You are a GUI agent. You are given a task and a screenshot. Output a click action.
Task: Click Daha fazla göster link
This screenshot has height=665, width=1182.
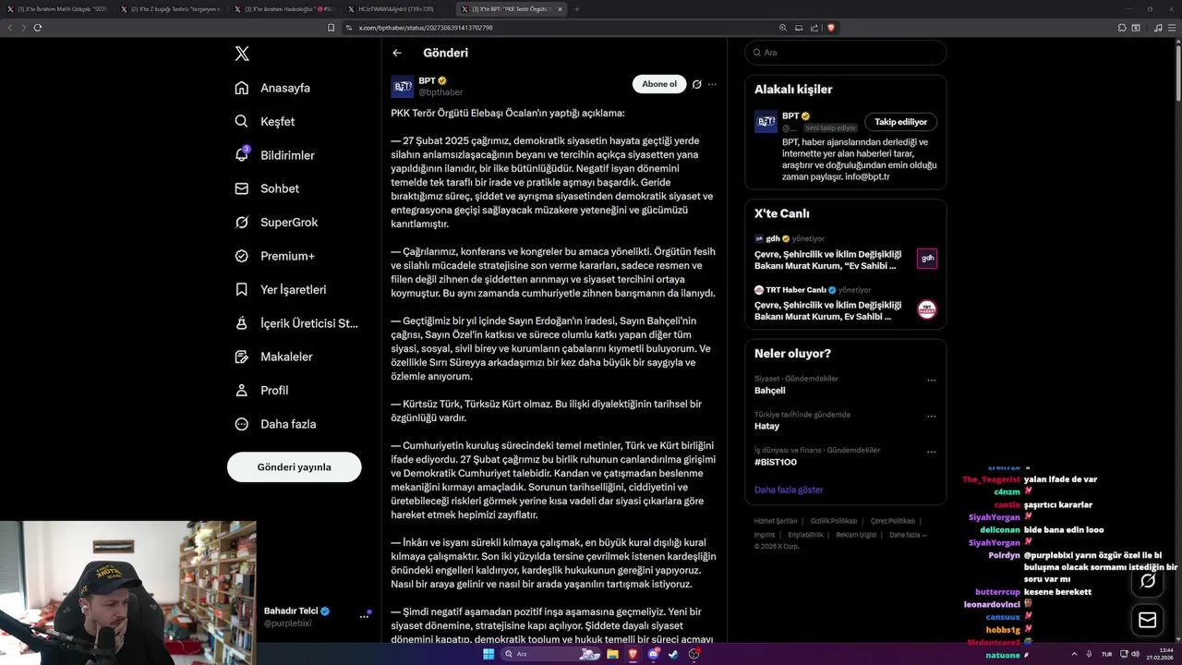pyautogui.click(x=789, y=490)
